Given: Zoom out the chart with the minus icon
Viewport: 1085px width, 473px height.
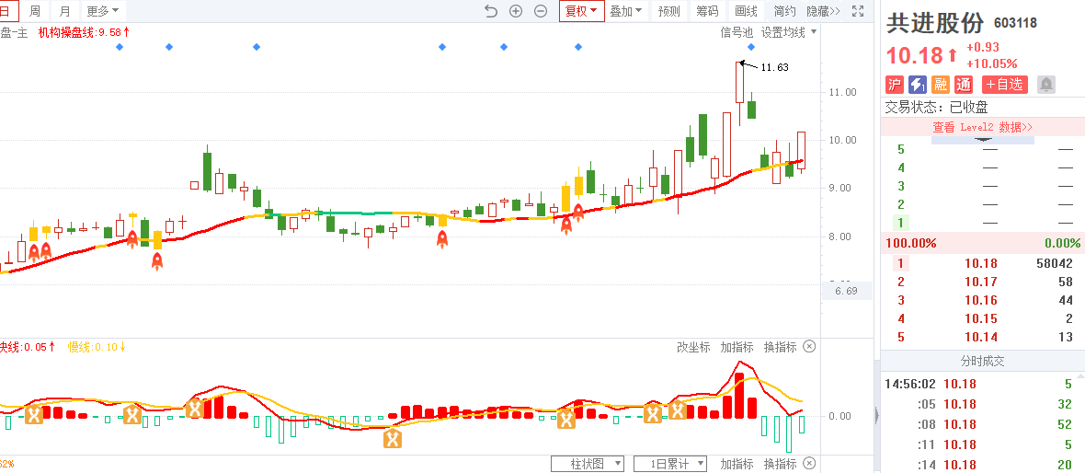Looking at the screenshot, I should (541, 11).
